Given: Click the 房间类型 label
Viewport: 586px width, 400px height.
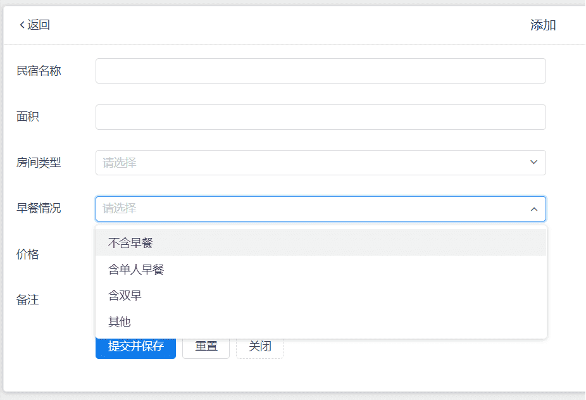Looking at the screenshot, I should click(39, 163).
